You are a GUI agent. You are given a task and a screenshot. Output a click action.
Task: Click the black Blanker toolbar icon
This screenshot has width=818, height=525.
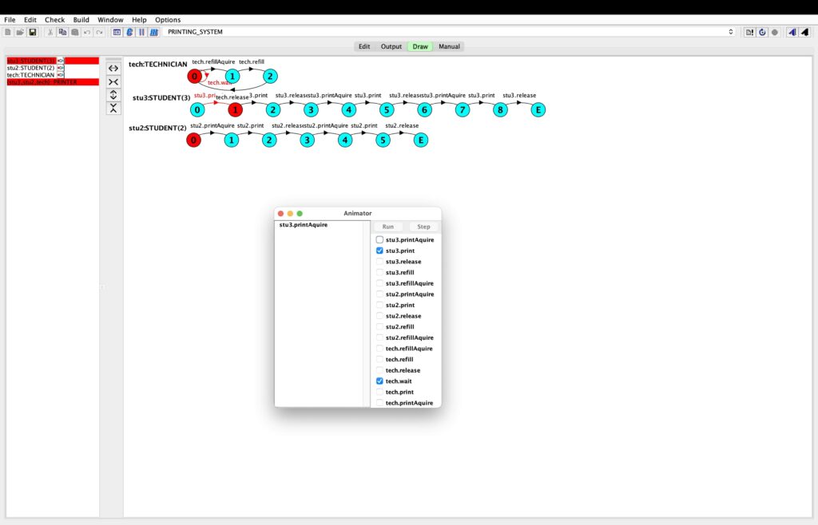pyautogui.click(x=805, y=32)
